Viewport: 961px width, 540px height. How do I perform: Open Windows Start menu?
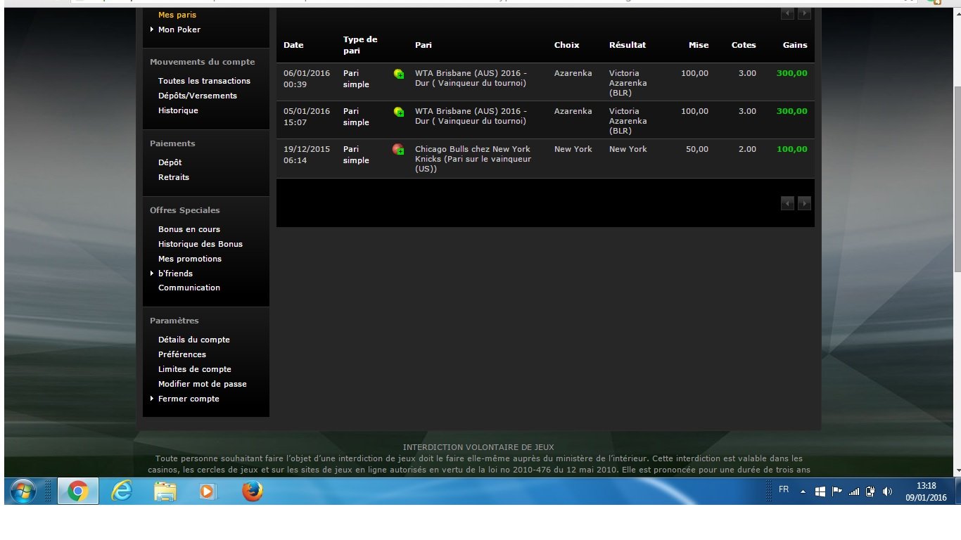click(x=23, y=491)
